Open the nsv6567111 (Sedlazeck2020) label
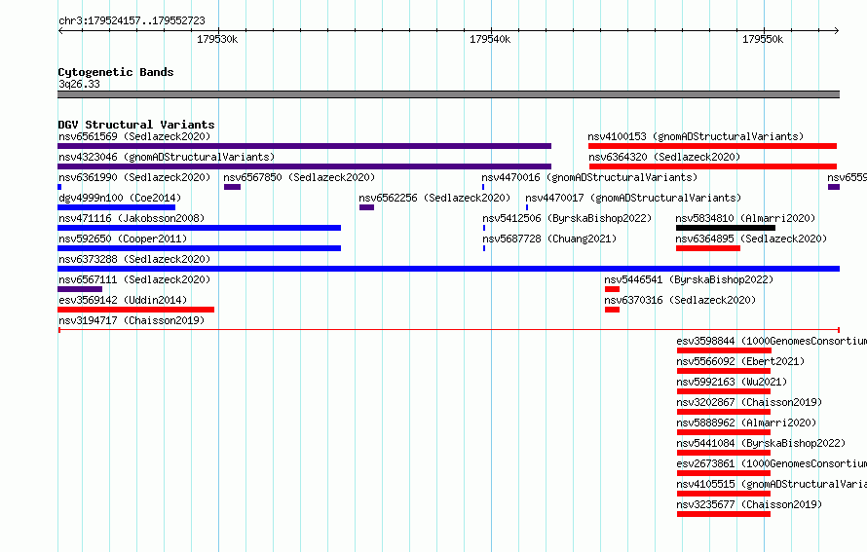867x552 pixels. 134,279
